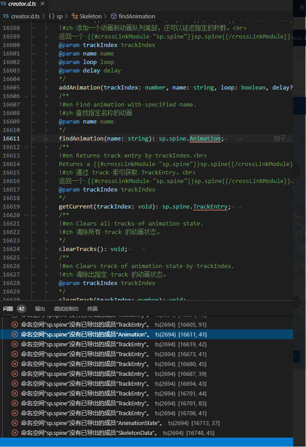Click the sp namespace breadcrumb icon
The image size is (306, 447).
(51, 16)
